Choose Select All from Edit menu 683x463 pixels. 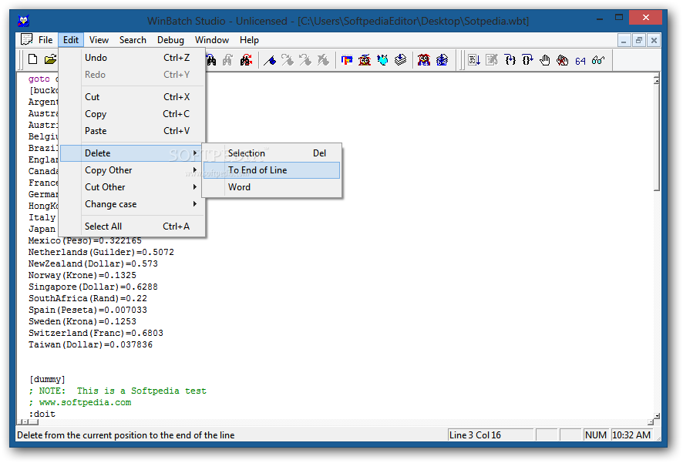132,226
